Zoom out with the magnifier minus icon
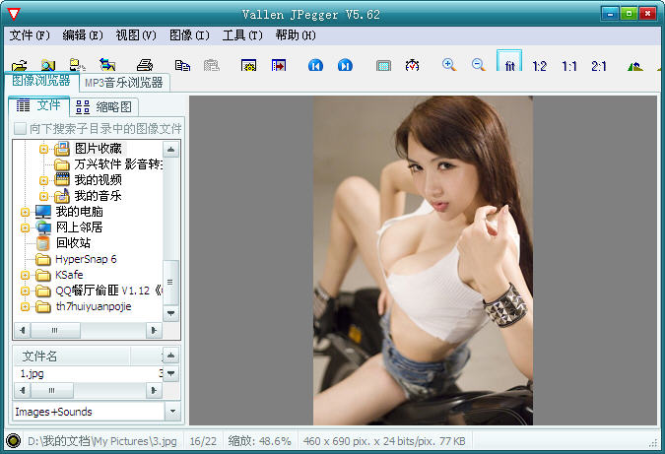665x454 pixels. (x=479, y=65)
